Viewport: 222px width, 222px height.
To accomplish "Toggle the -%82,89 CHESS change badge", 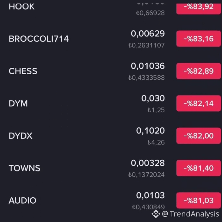I will point(199,71).
